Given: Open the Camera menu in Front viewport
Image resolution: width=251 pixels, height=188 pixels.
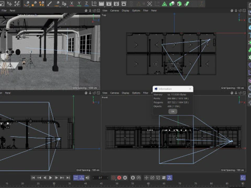Looking at the screenshot, I should click(x=115, y=93).
